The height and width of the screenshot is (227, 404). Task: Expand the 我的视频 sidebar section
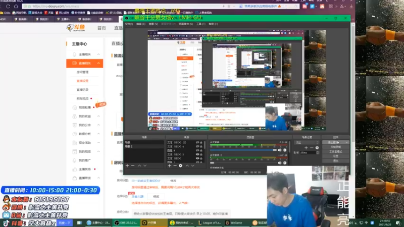pos(98,151)
